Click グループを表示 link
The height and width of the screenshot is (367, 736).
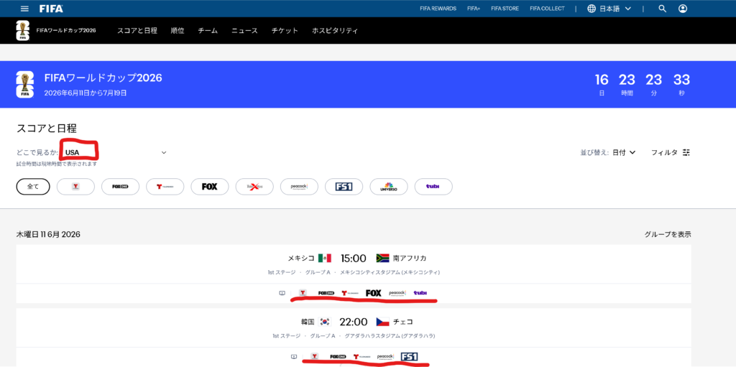point(668,234)
